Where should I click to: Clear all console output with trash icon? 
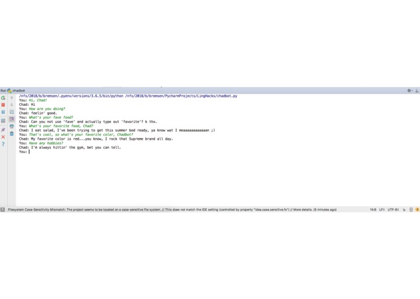(12, 133)
